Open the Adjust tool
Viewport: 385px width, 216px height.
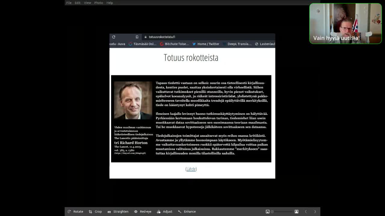click(165, 211)
